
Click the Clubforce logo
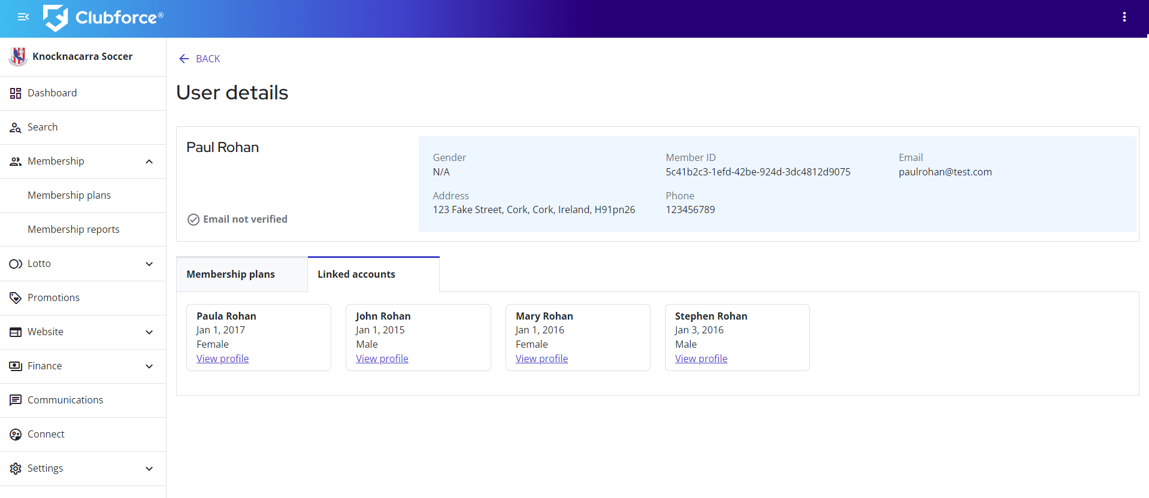(x=103, y=17)
